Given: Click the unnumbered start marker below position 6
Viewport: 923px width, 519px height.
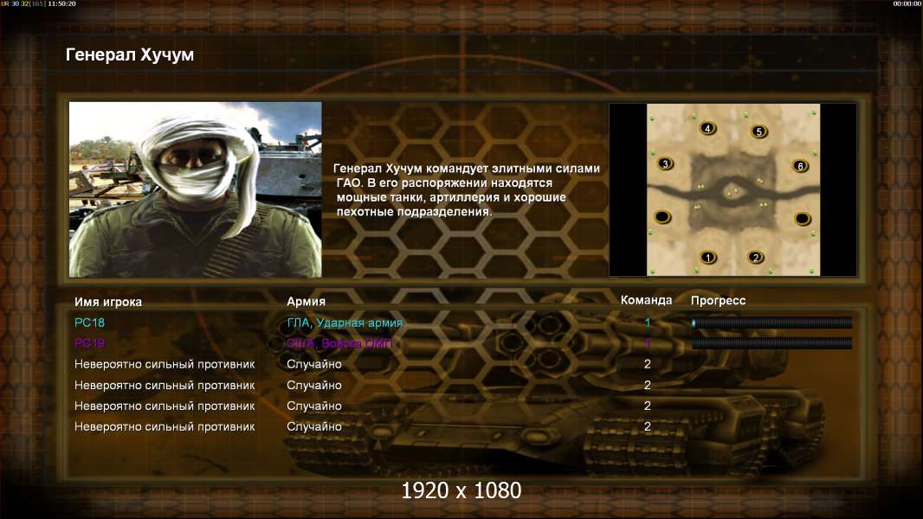Looking at the screenshot, I should [x=803, y=219].
